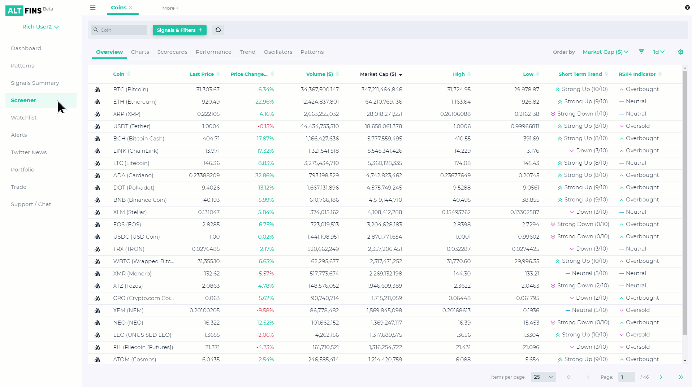692x387 pixels.
Task: Open the items per page dropdown
Action: [543, 377]
